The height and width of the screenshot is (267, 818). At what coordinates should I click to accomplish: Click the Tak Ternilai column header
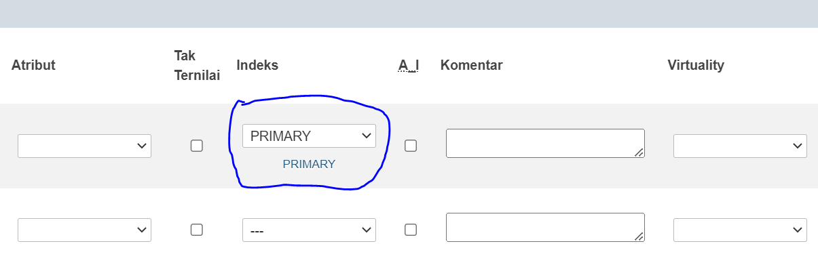pyautogui.click(x=197, y=65)
